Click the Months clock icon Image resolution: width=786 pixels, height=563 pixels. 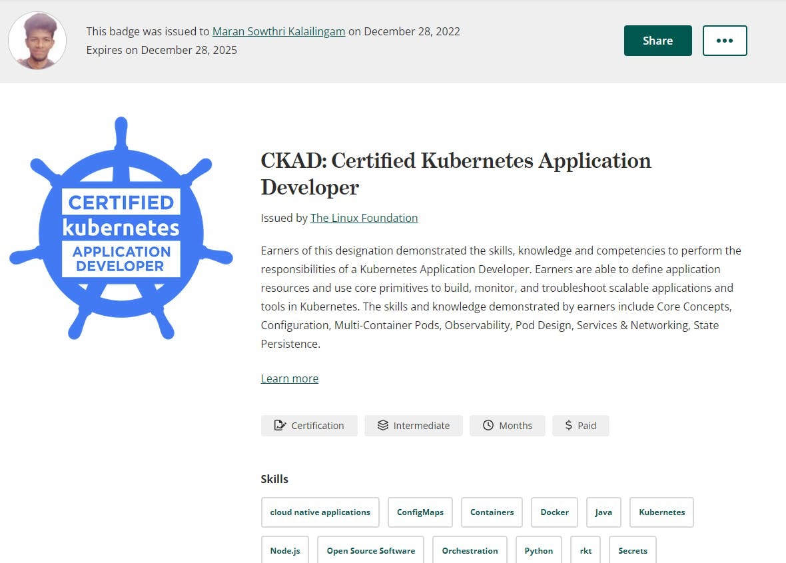pyautogui.click(x=488, y=425)
